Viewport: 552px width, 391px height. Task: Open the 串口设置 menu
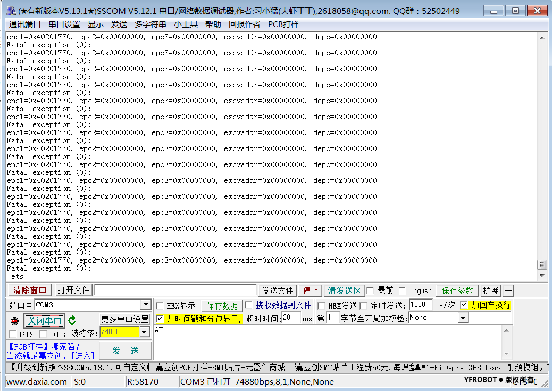pos(64,24)
